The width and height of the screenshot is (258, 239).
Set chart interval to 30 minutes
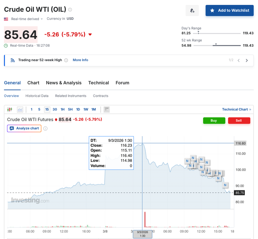pyautogui.click(x=55, y=110)
